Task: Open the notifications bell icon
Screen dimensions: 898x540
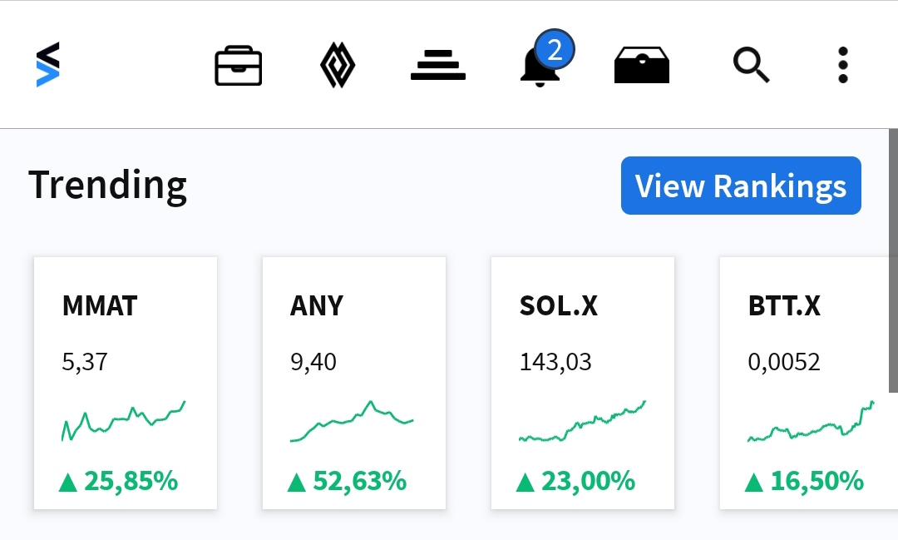Action: coord(539,68)
